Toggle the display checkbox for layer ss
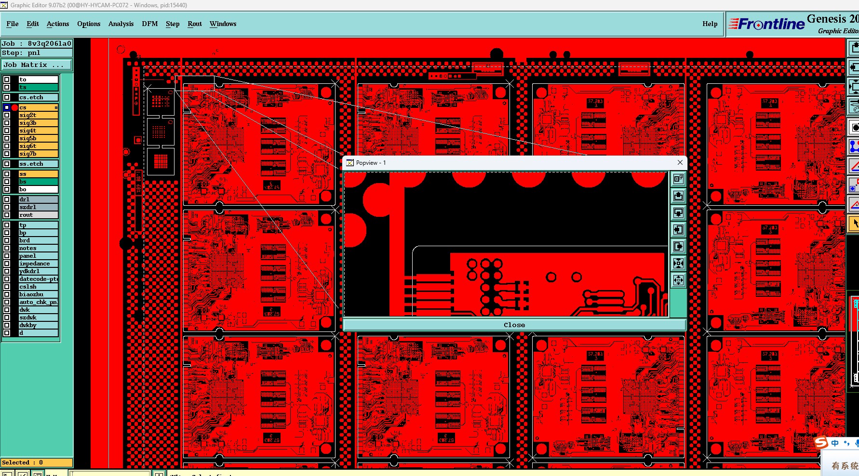Screen dimensions: 859x476 [7, 174]
